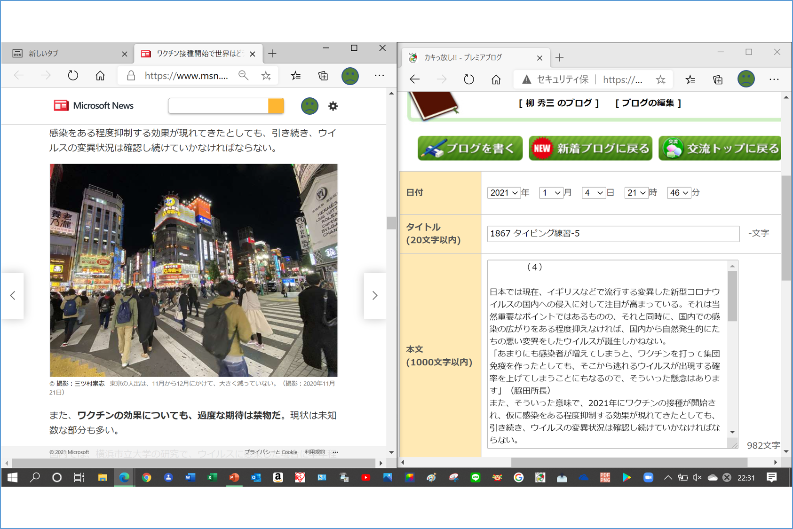Viewport: 793px width, 529px height.
Task: Open ブログの編集 link
Action: click(x=648, y=103)
